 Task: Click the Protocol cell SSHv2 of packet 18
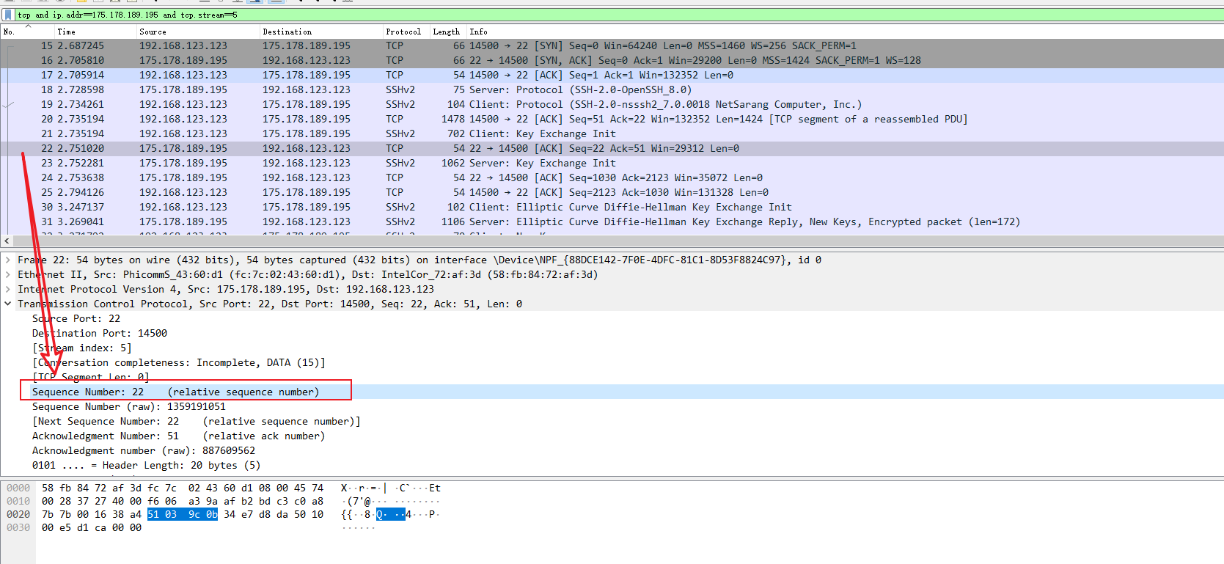(400, 89)
